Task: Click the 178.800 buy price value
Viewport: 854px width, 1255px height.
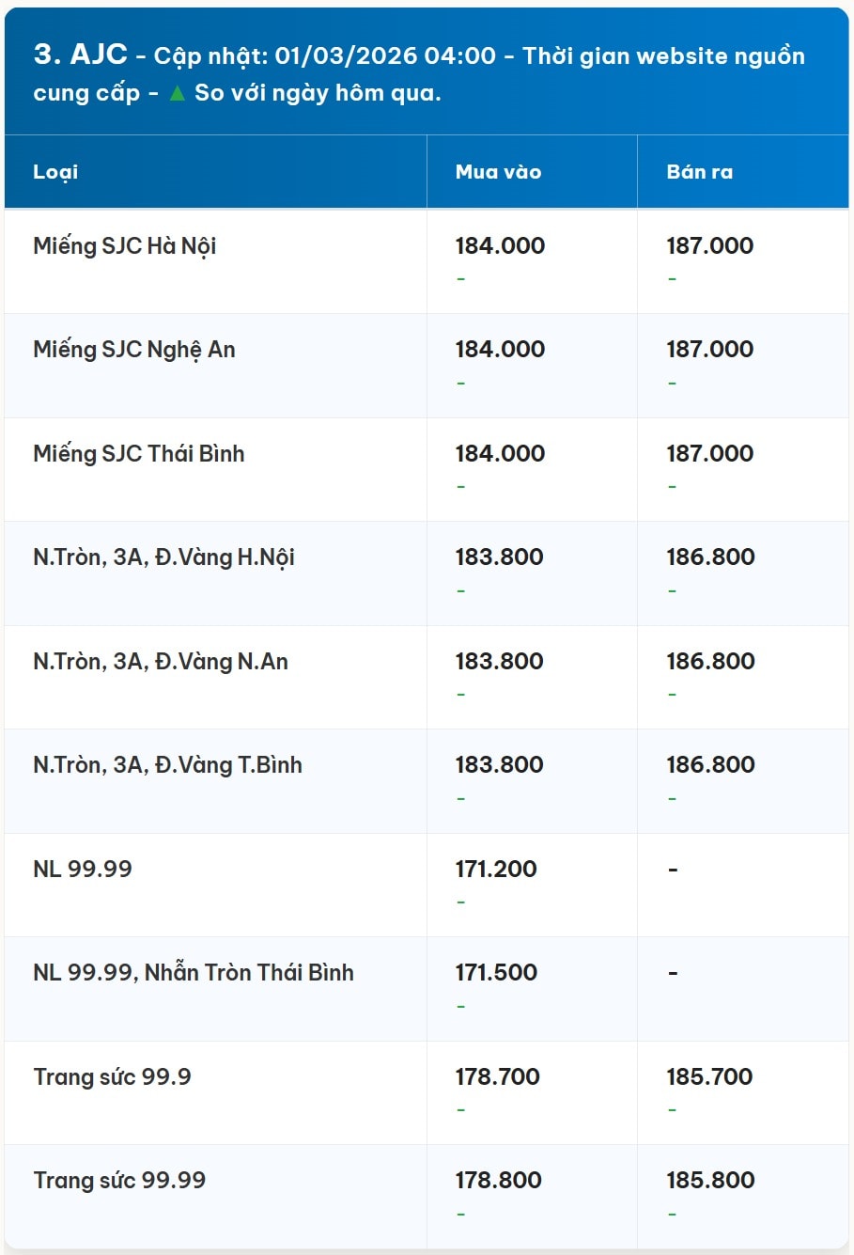Action: click(x=498, y=1181)
